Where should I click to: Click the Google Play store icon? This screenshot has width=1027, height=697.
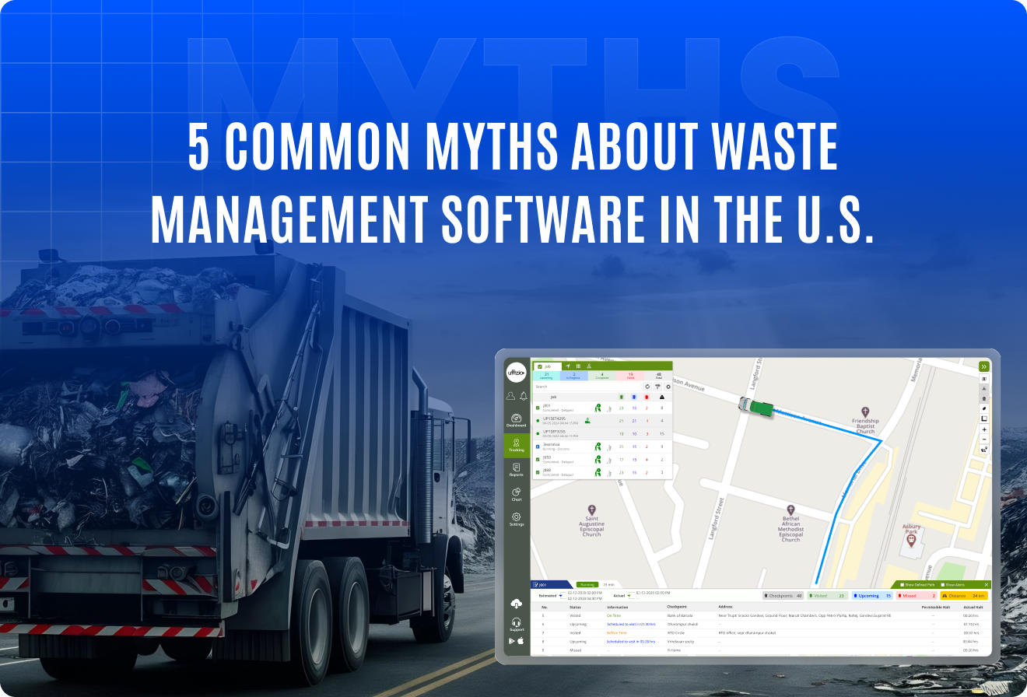[x=511, y=641]
